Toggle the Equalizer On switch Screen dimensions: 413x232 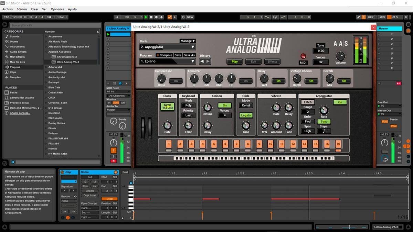coord(246,81)
